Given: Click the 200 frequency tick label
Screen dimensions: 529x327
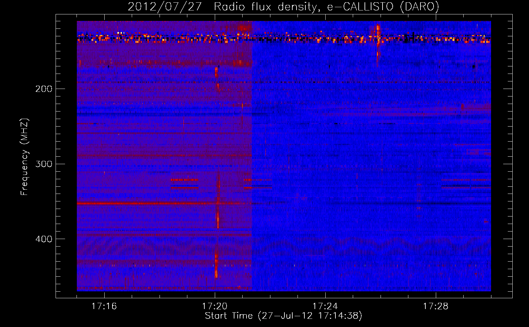Looking at the screenshot, I should pos(44,89).
